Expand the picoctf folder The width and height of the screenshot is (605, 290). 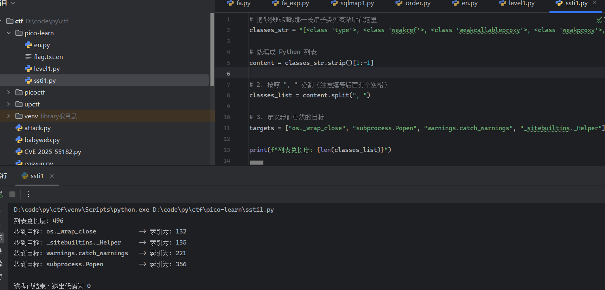tap(9, 93)
